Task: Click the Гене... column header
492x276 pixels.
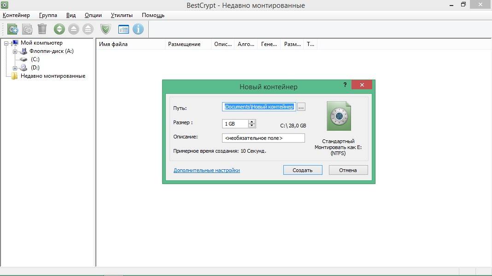Action: pos(269,44)
